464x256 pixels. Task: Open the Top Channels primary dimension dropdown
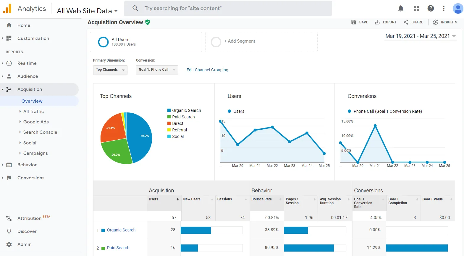(x=110, y=70)
